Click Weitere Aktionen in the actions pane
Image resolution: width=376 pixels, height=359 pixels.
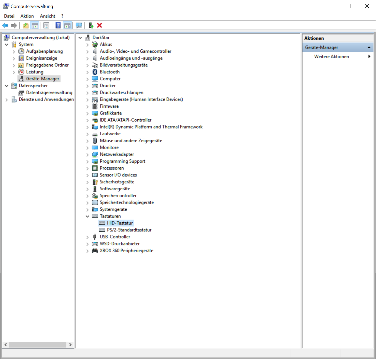[331, 57]
